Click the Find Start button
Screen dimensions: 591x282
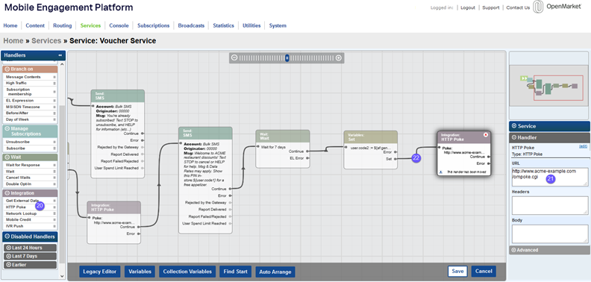[x=235, y=272]
